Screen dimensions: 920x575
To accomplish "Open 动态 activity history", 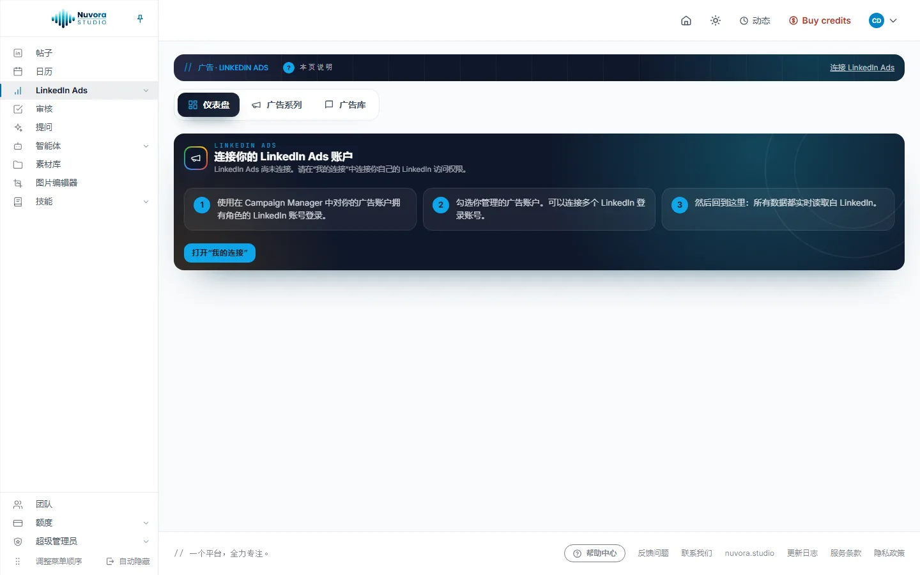I will (x=755, y=20).
